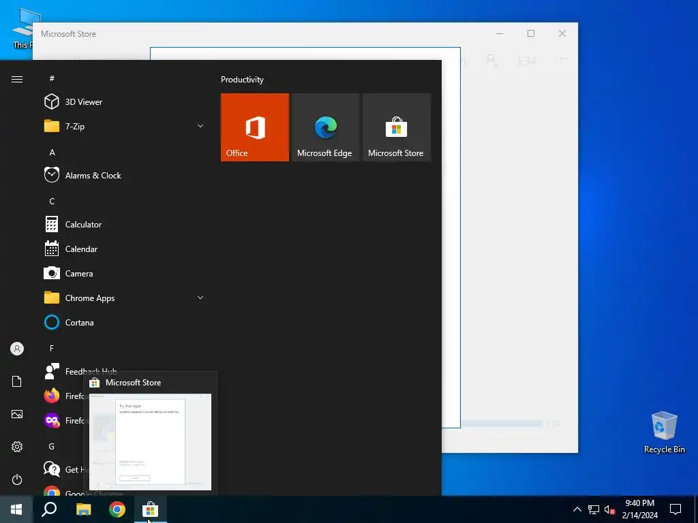Open the notification Action Center
698x523 pixels.
tap(676, 509)
